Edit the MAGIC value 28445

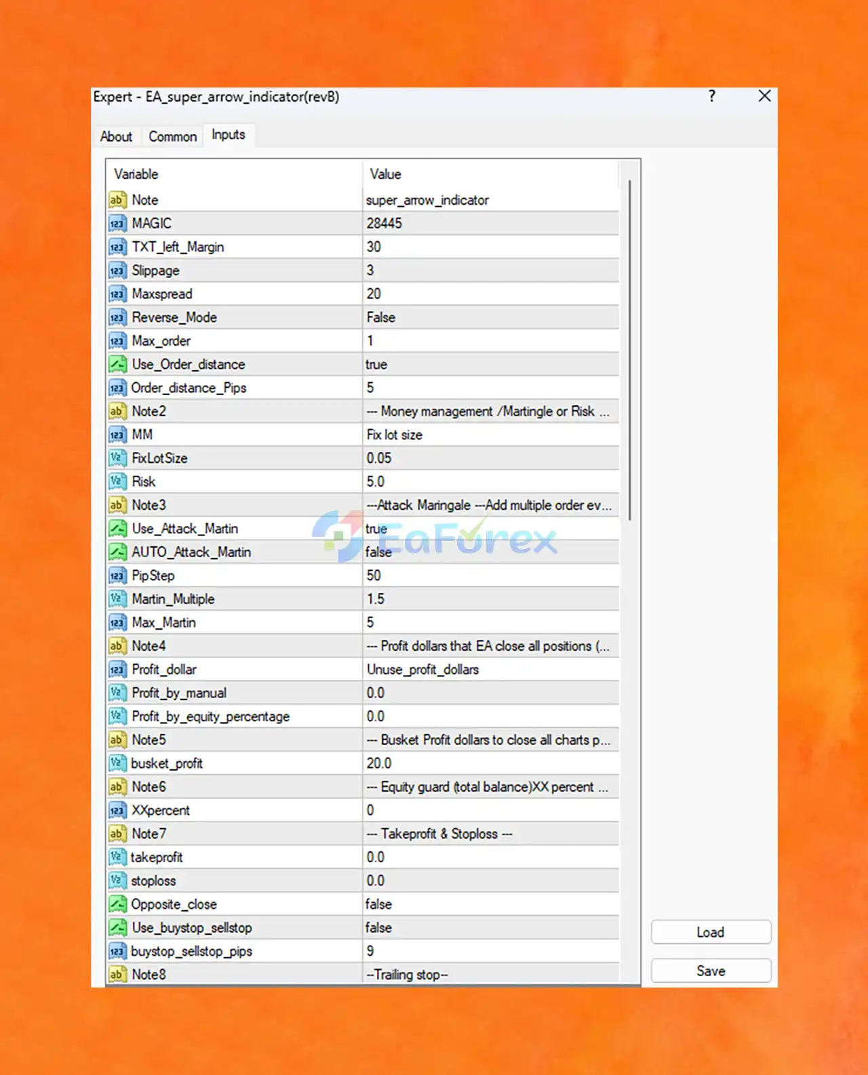pyautogui.click(x=491, y=224)
